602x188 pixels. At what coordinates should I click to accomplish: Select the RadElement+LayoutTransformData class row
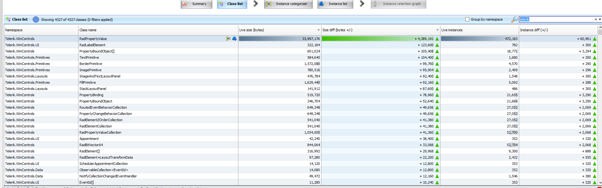301,157
